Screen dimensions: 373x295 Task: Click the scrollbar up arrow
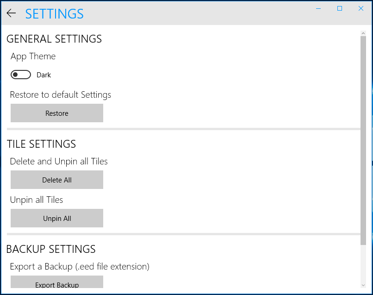click(363, 33)
